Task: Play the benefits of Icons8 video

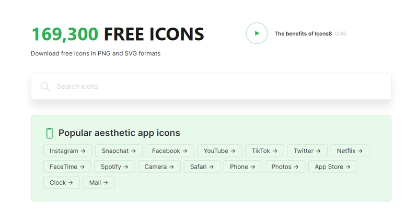Action: [257, 33]
